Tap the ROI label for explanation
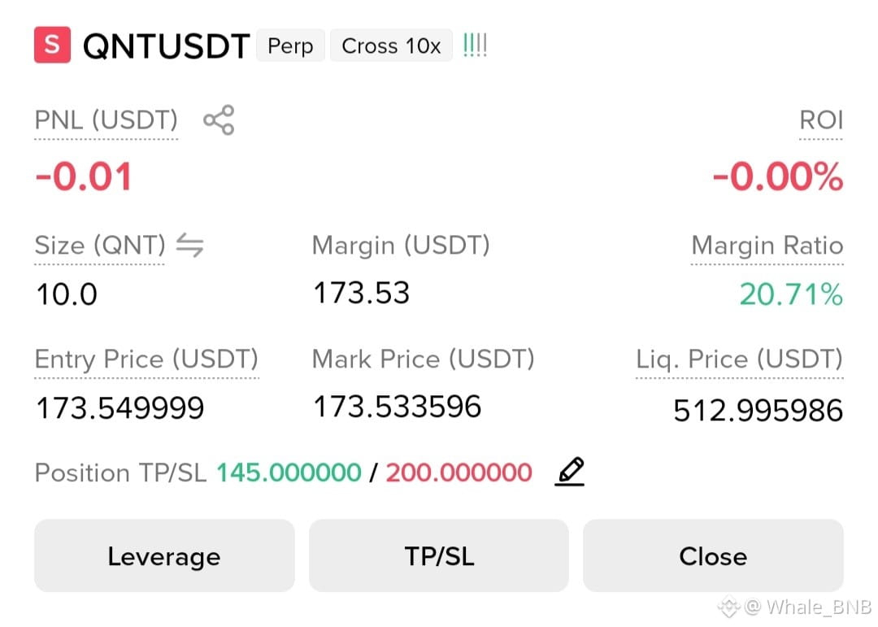The height and width of the screenshot is (627, 878). (x=821, y=120)
